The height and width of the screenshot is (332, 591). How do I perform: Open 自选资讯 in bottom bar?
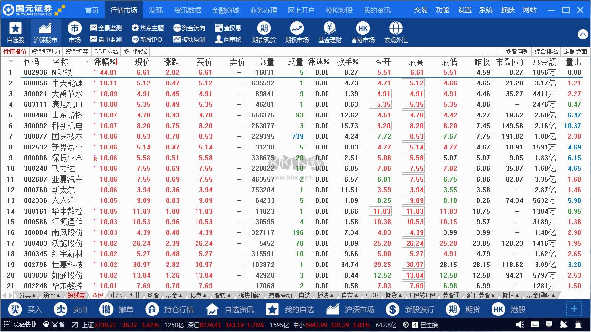230,309
